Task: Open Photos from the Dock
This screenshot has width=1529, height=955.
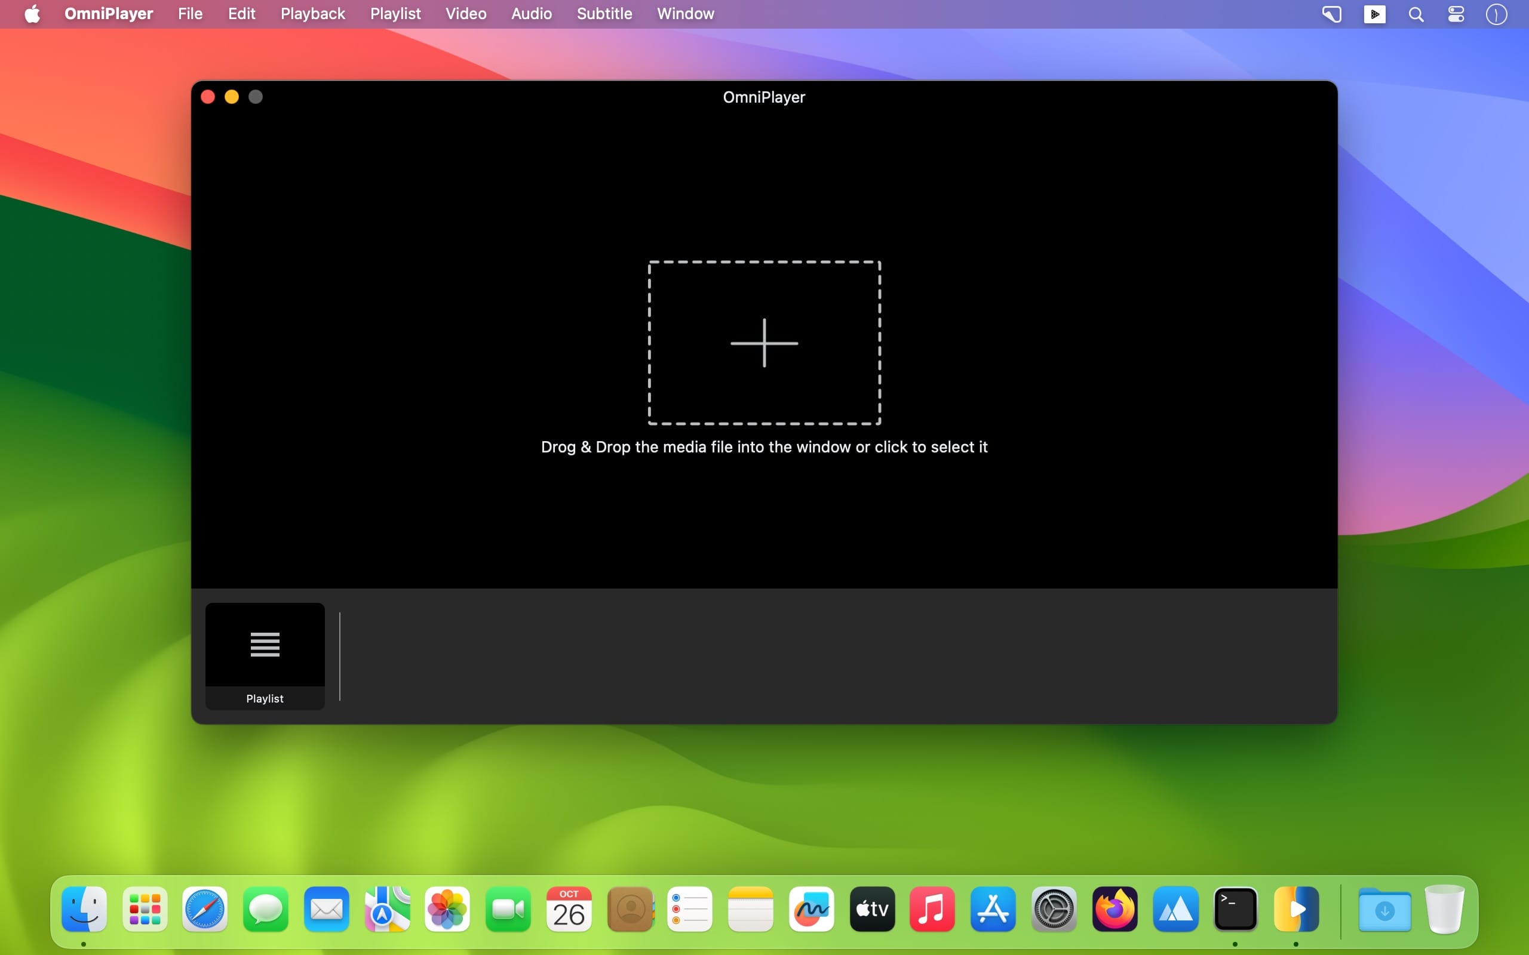Action: pyautogui.click(x=447, y=910)
